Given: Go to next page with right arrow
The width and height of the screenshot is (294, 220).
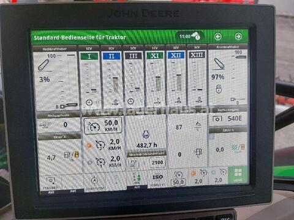Looking at the screenshot, I should tap(238, 37).
